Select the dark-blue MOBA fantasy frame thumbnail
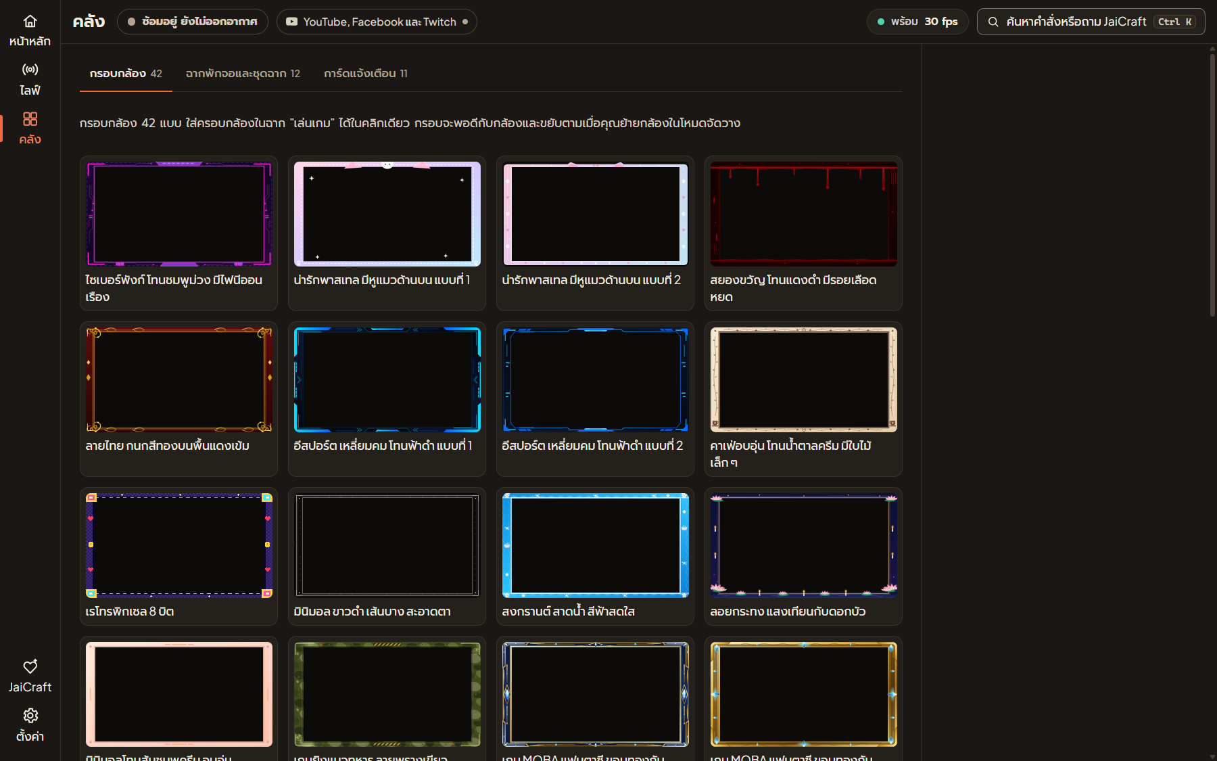This screenshot has height=761, width=1217. (x=596, y=694)
